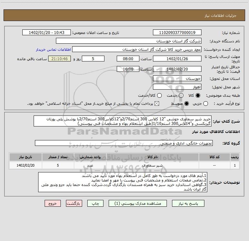Viewport: 249px width, 241px height.
Task: Click the ایجاد کننده درخواست field
Action: tap(137, 49)
